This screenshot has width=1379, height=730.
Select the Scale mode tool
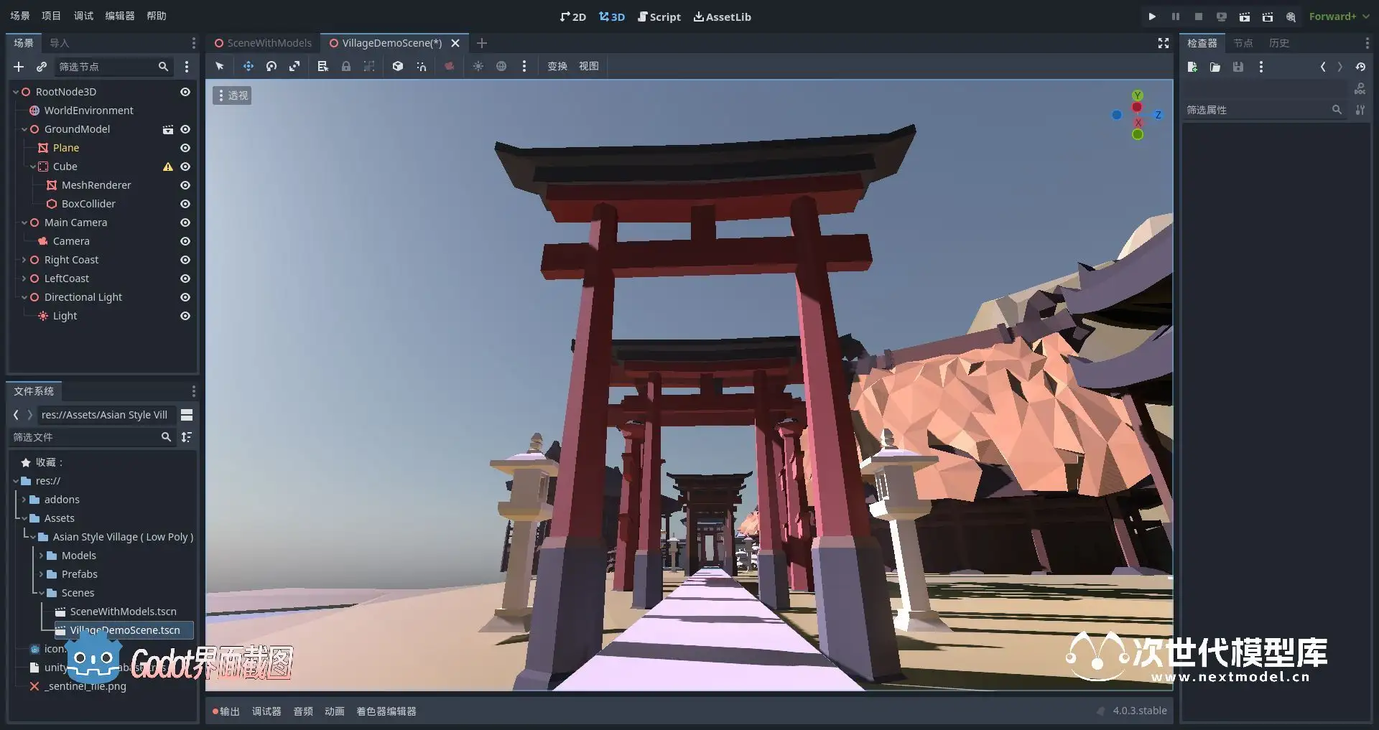294,66
